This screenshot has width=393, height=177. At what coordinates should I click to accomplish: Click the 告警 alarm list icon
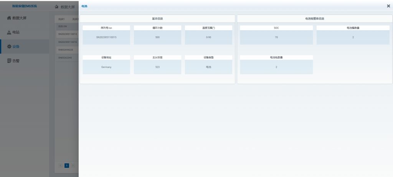point(9,61)
